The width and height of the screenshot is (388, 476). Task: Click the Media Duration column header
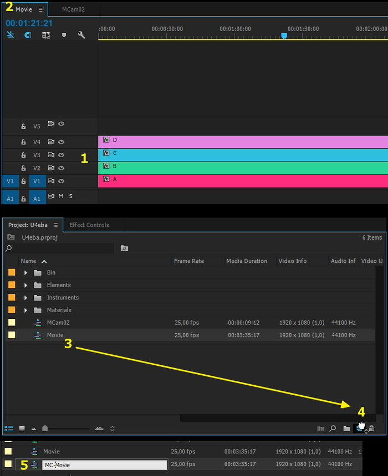[247, 261]
